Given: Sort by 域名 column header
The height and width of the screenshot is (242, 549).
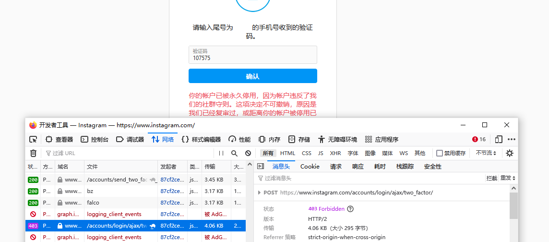Looking at the screenshot, I should click(x=70, y=167).
